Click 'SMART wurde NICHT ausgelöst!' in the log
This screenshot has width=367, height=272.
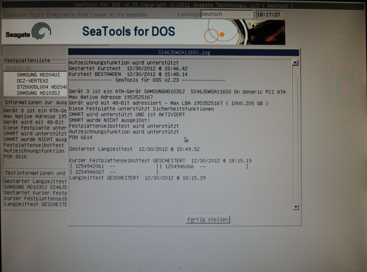tap(109, 120)
